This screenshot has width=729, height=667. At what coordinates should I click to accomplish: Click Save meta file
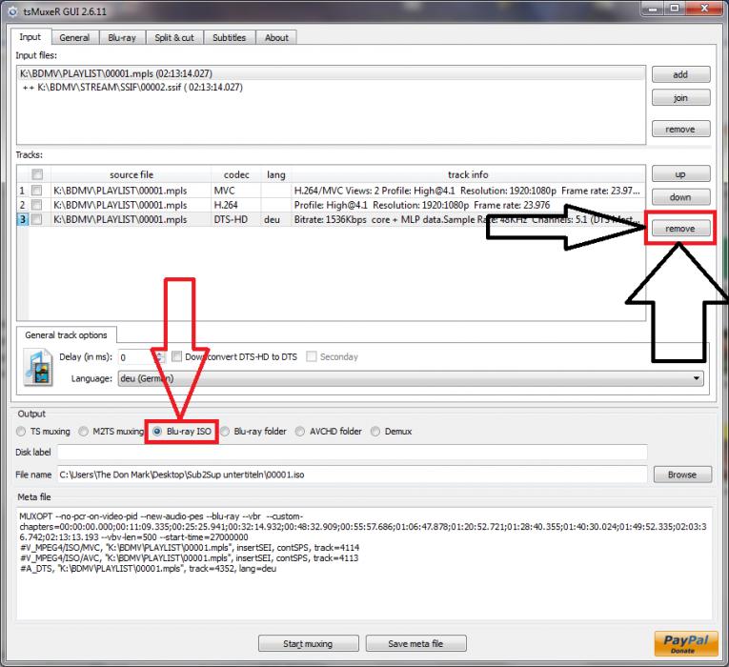[415, 644]
